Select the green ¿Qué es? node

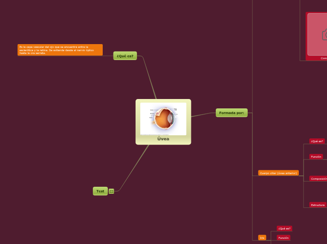pos(125,56)
